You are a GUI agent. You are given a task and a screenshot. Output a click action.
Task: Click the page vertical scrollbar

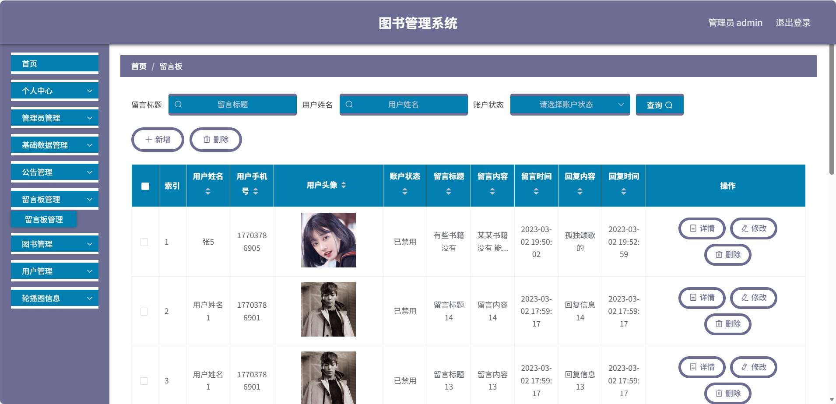(x=832, y=109)
